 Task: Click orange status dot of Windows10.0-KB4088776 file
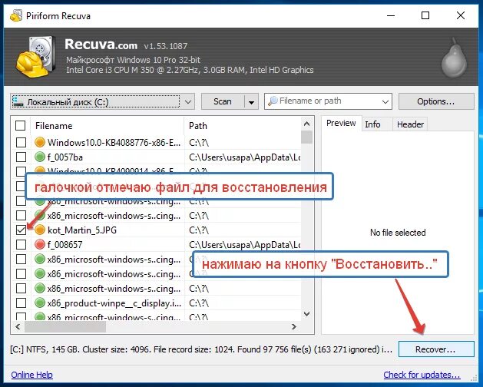pyautogui.click(x=40, y=142)
